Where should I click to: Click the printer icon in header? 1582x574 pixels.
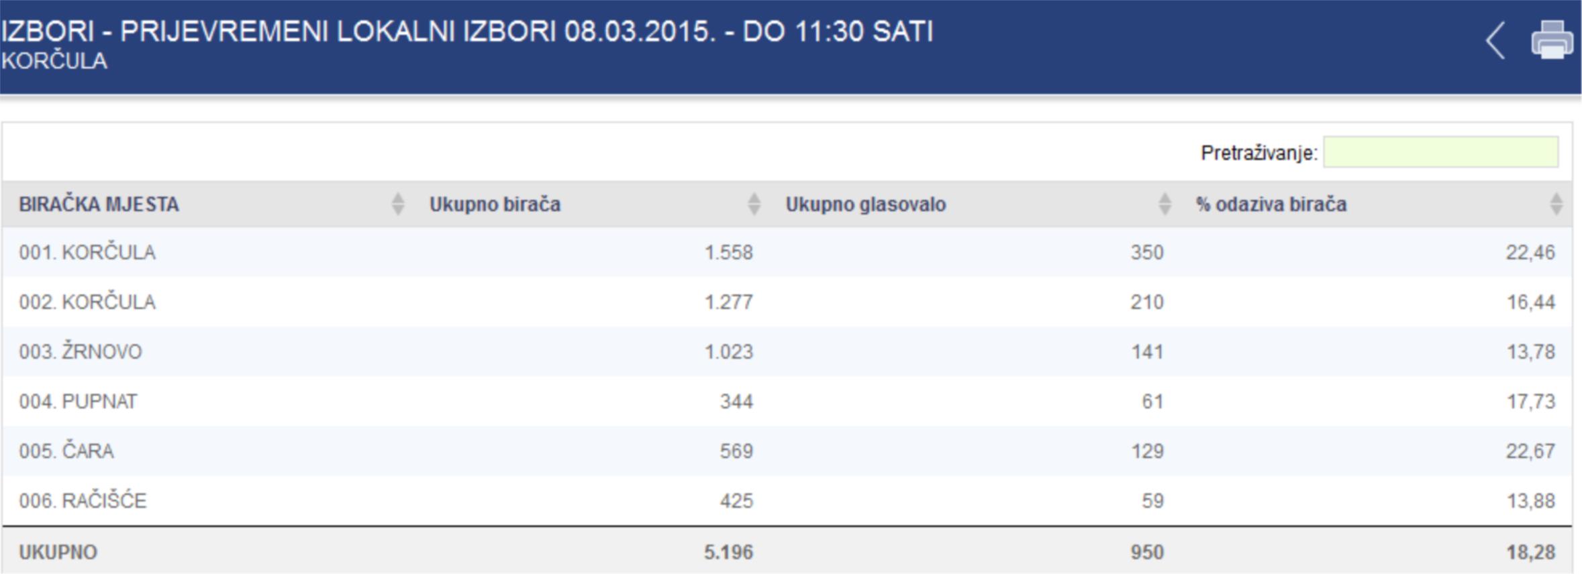pyautogui.click(x=1552, y=40)
